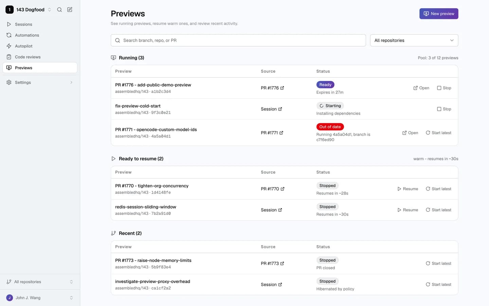489x306 pixels.
Task: Click the Hibernated by policy status text
Action: (335, 289)
